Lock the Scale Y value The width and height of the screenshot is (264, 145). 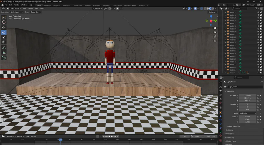pos(258,119)
